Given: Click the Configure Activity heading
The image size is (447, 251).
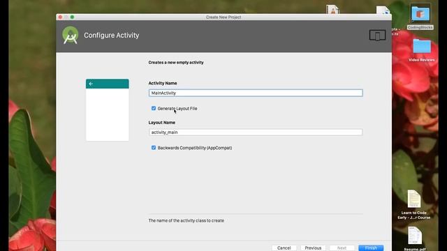Looking at the screenshot, I should 112,36.
